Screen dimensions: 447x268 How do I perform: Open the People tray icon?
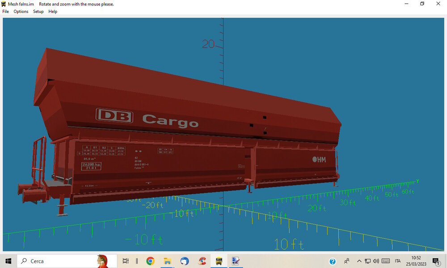click(347, 261)
